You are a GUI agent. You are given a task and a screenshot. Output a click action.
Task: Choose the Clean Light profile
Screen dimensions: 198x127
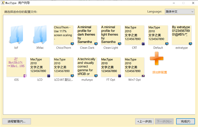(111, 35)
